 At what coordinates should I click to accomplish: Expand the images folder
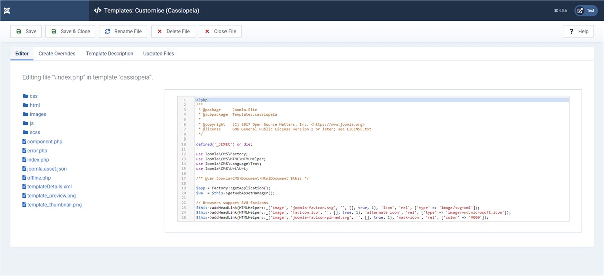38,114
